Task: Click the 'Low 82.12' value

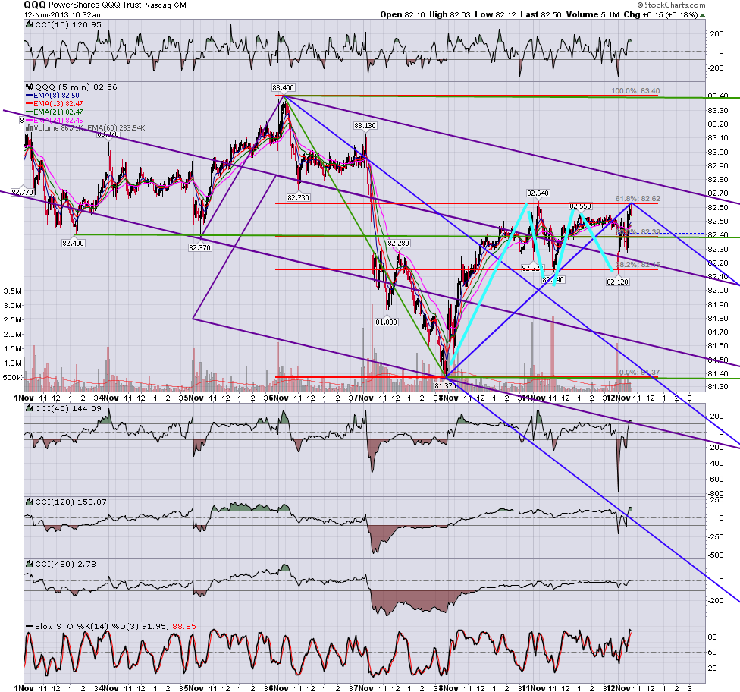Action: [494, 14]
